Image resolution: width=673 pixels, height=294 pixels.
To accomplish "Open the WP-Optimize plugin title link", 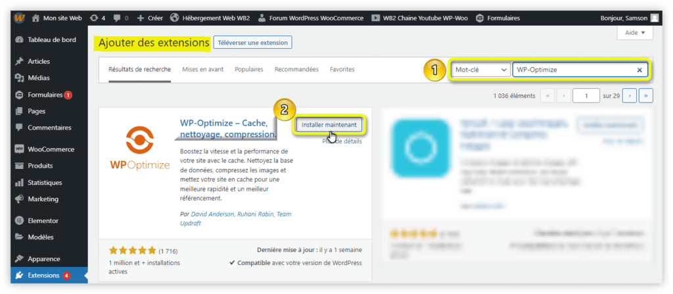I will click(228, 128).
